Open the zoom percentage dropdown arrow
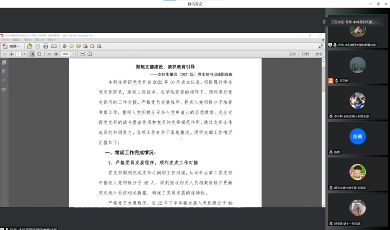The width and height of the screenshot is (390, 230). click(73, 53)
